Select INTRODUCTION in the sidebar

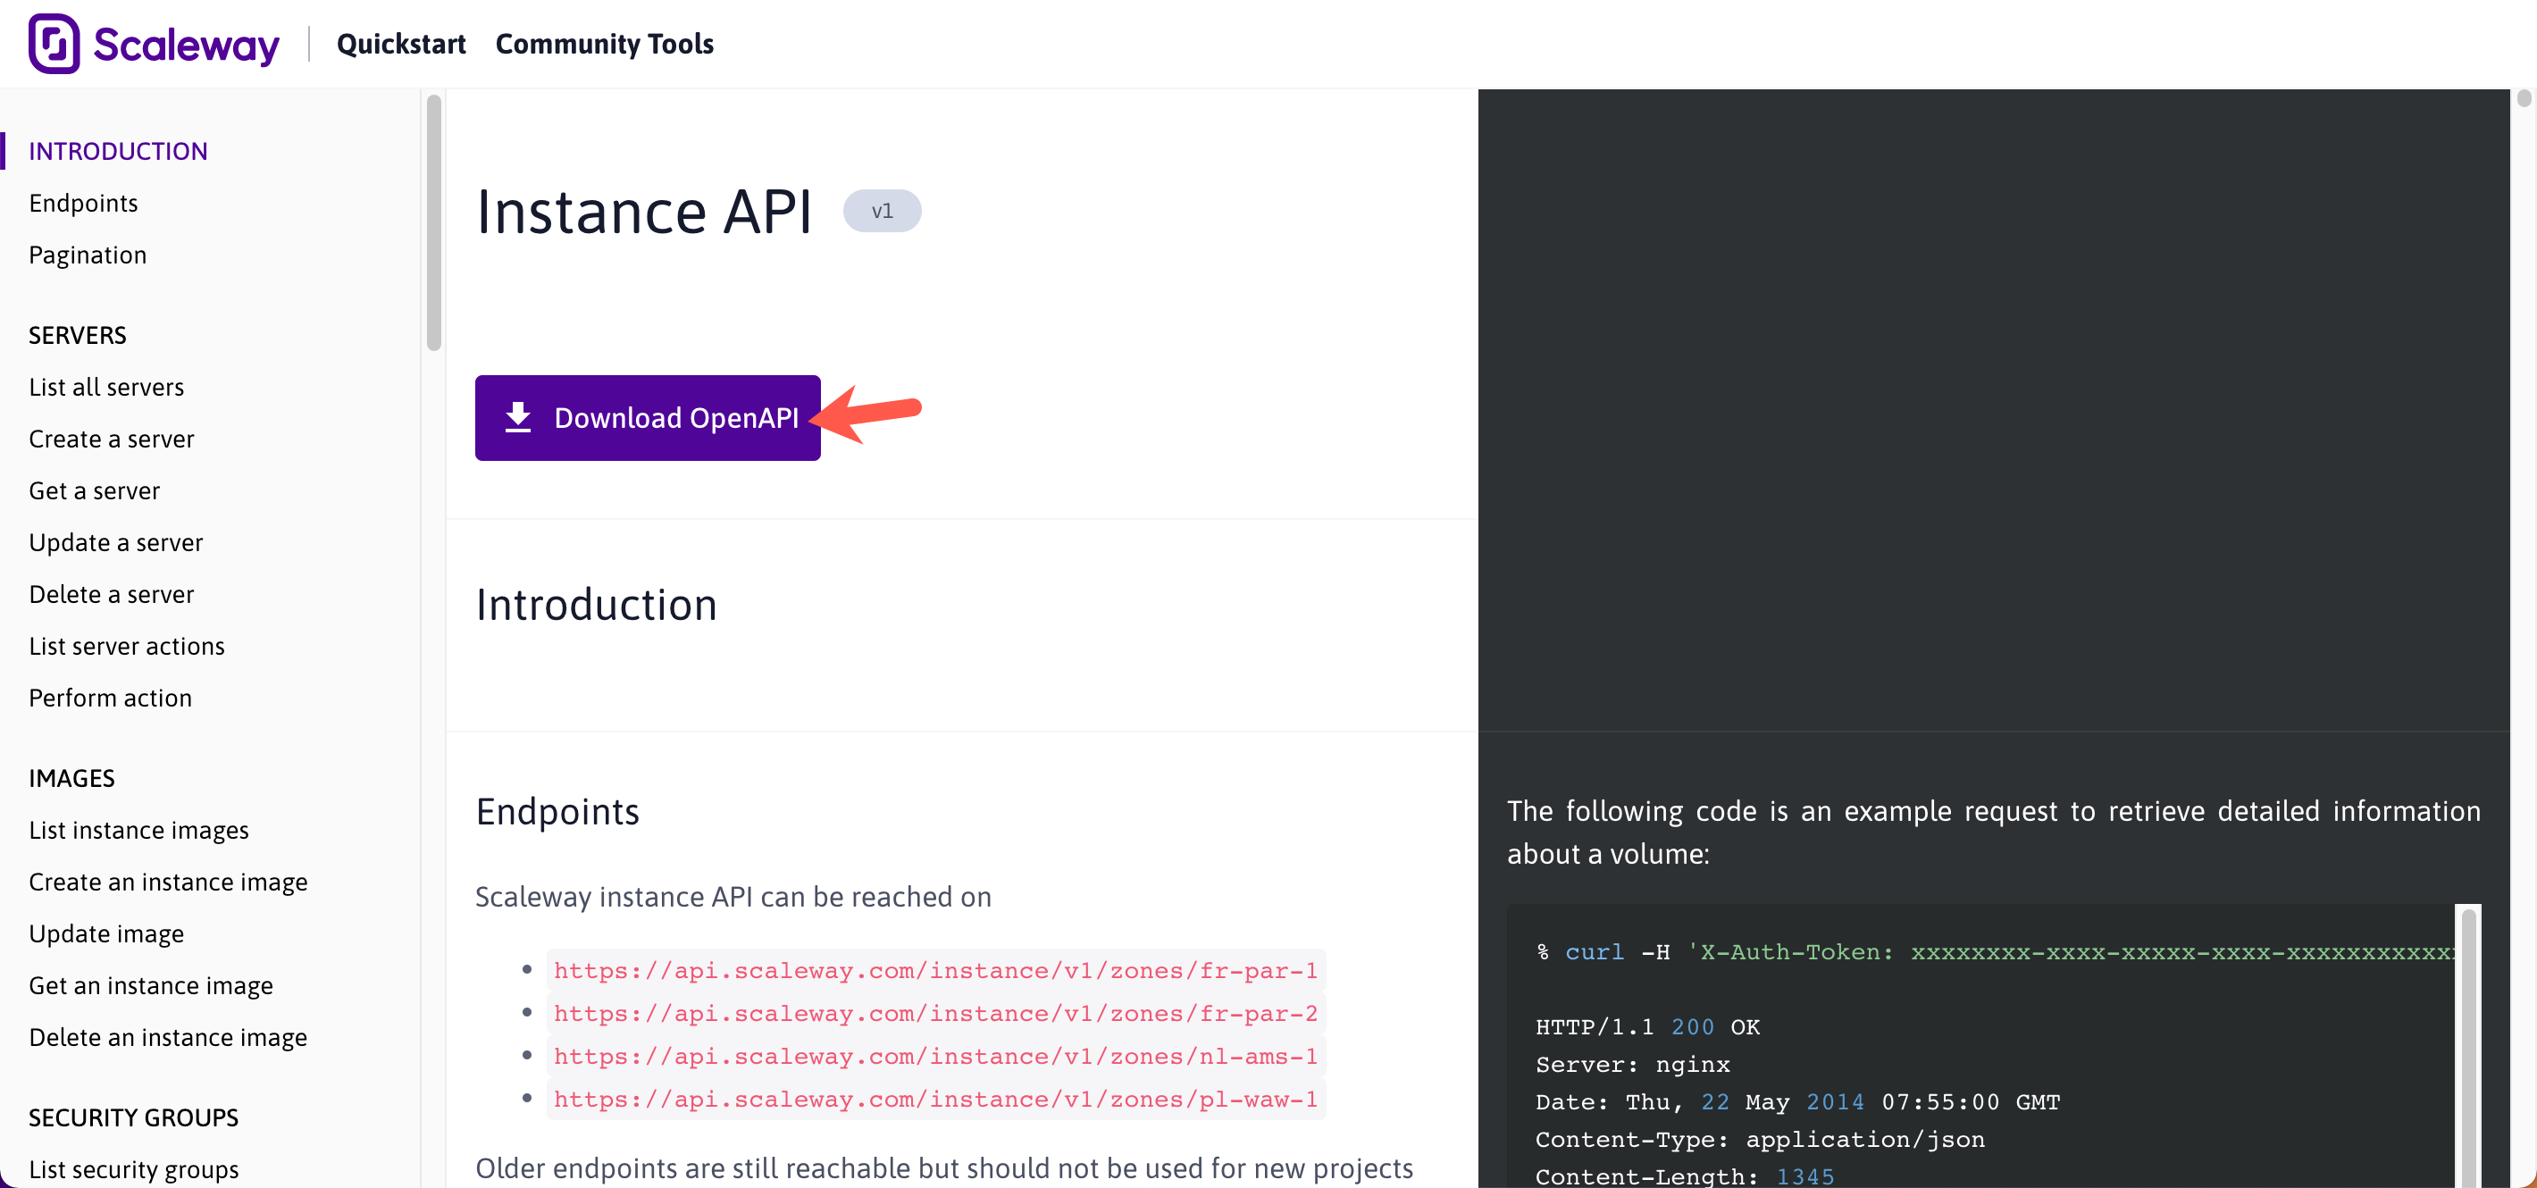[x=118, y=151]
